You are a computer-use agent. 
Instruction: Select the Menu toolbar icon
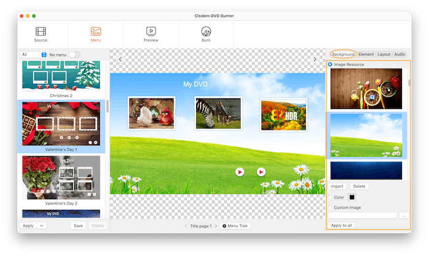pyautogui.click(x=96, y=31)
